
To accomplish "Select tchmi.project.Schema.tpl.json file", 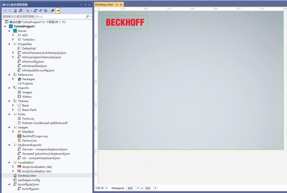I will [41, 57].
